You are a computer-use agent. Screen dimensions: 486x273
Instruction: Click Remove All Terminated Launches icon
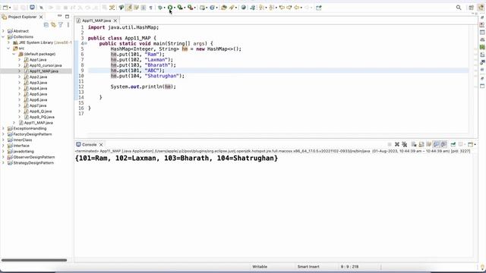pos(405,144)
